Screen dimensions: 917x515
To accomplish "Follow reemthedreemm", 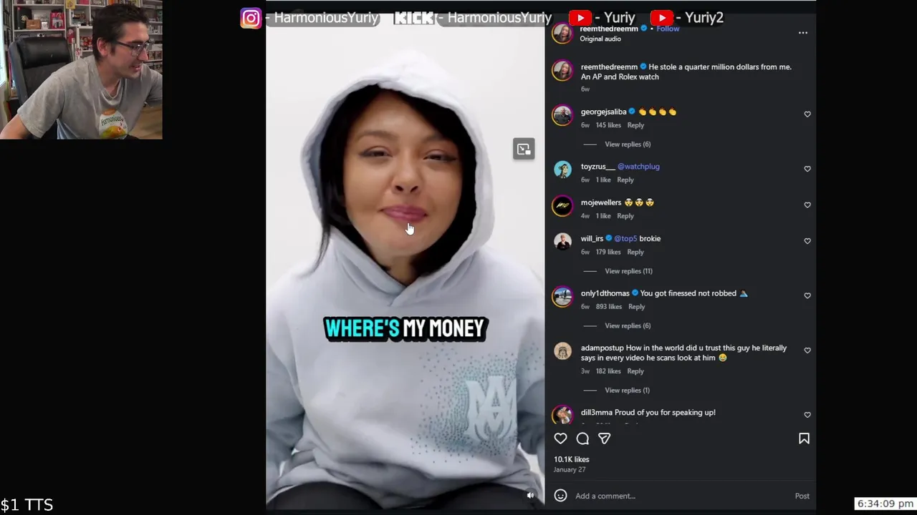I will click(668, 29).
